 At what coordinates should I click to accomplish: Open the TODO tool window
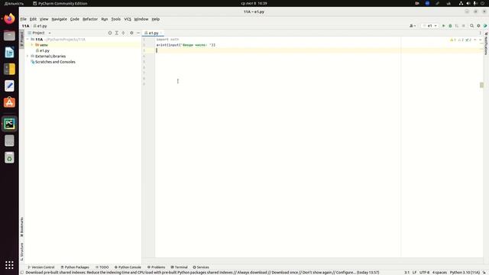tap(102, 267)
